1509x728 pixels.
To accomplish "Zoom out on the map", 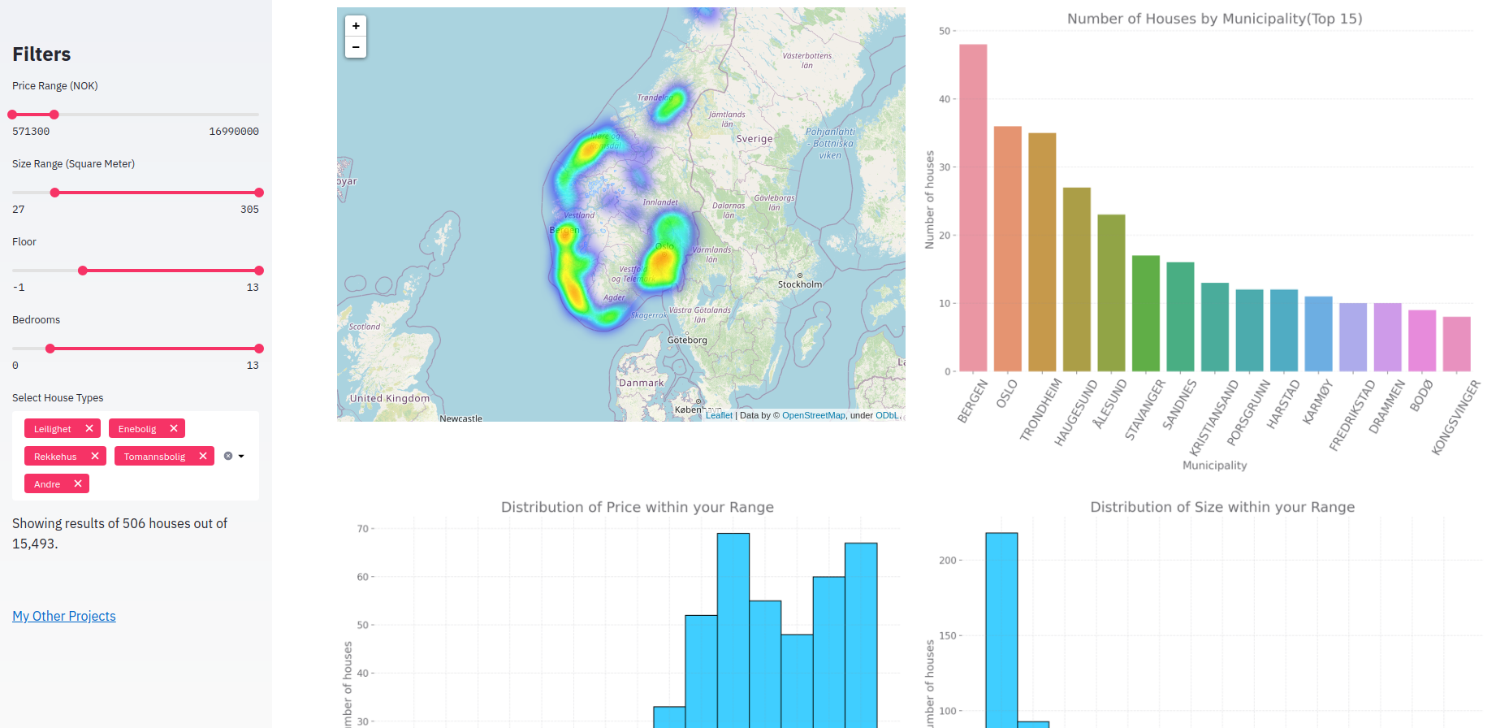I will [356, 47].
